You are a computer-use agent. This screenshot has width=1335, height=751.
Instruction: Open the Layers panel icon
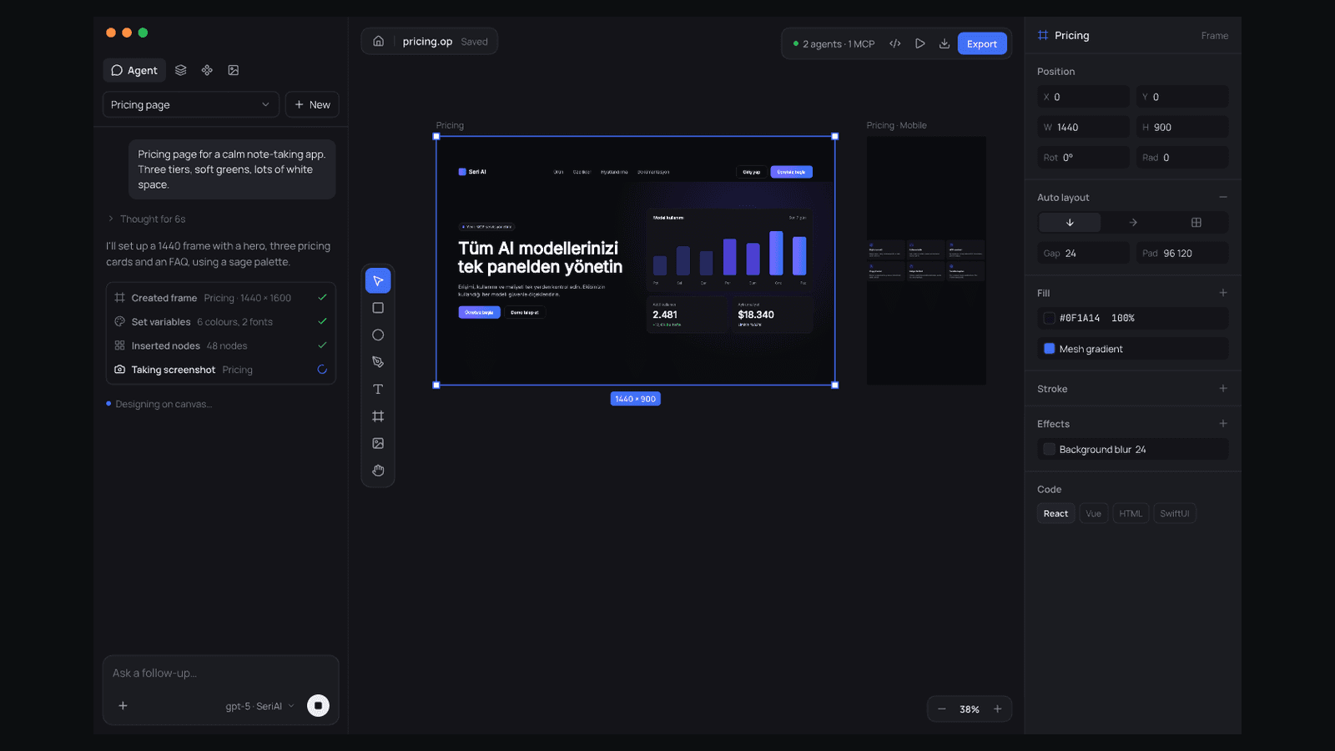181,70
